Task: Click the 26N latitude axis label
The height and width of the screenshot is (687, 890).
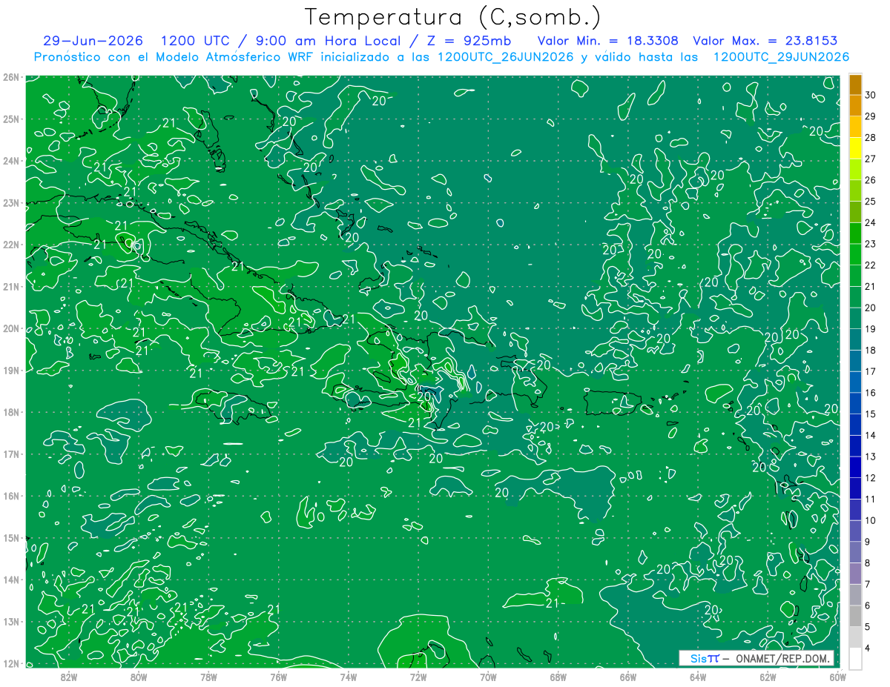Action: click(x=11, y=77)
